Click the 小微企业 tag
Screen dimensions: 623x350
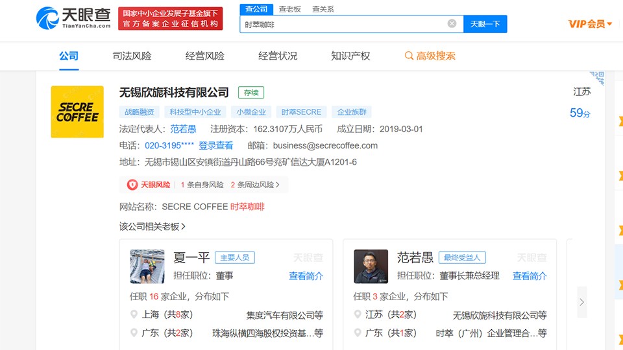[x=251, y=112]
